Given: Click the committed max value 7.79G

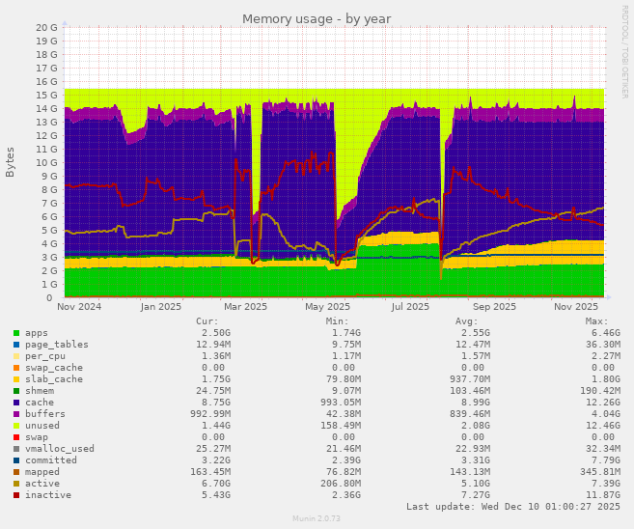Looking at the screenshot, I should tap(606, 460).
